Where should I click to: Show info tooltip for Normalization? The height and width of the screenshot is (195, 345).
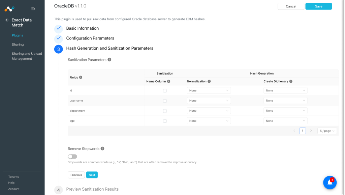pos(209,81)
